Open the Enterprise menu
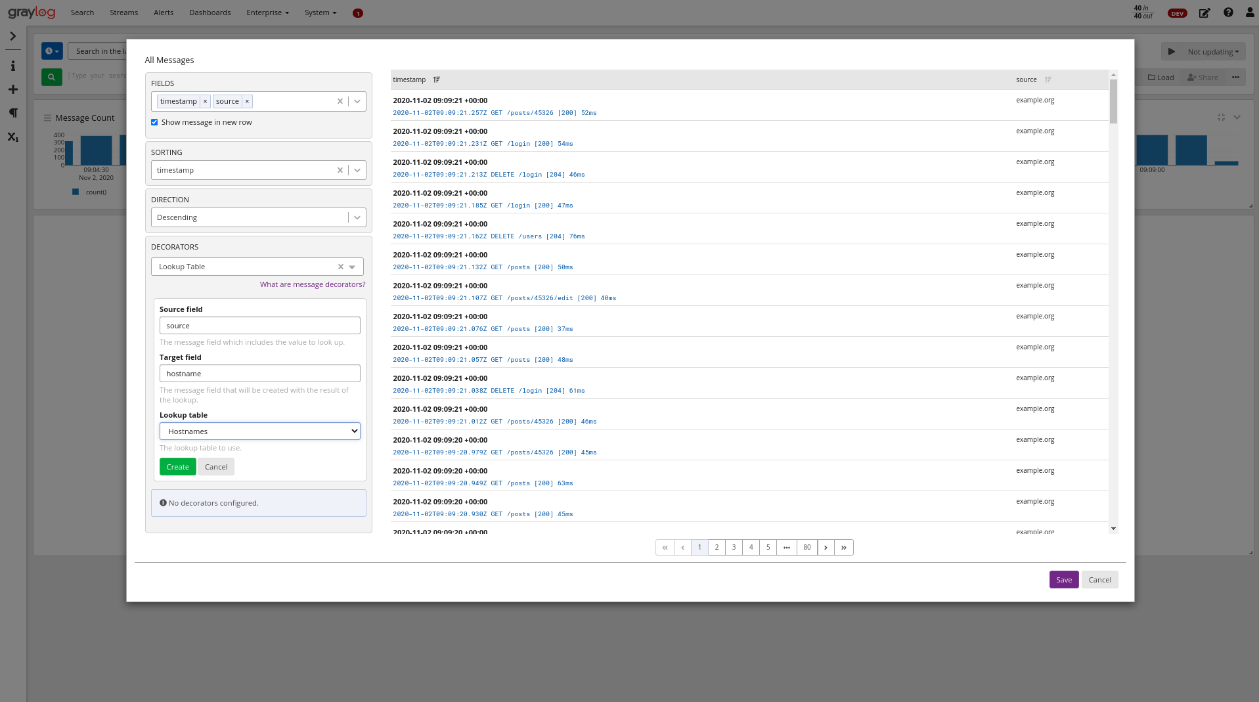Viewport: 1259px width, 702px height. click(x=266, y=12)
